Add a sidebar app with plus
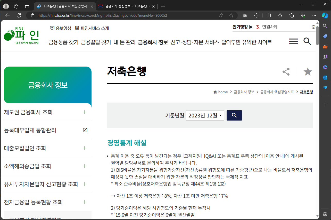The width and height of the screenshot is (331, 220). (325, 104)
